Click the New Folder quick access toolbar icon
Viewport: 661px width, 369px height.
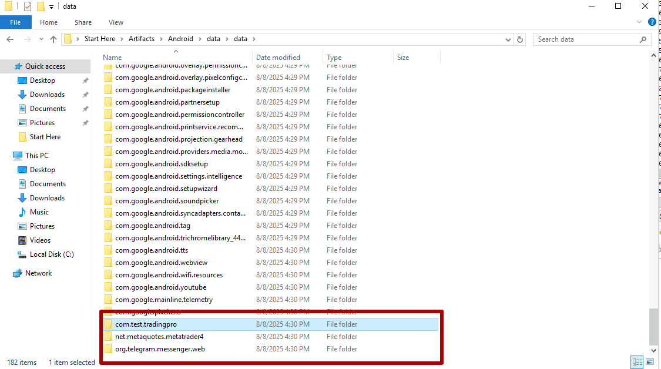(x=41, y=6)
